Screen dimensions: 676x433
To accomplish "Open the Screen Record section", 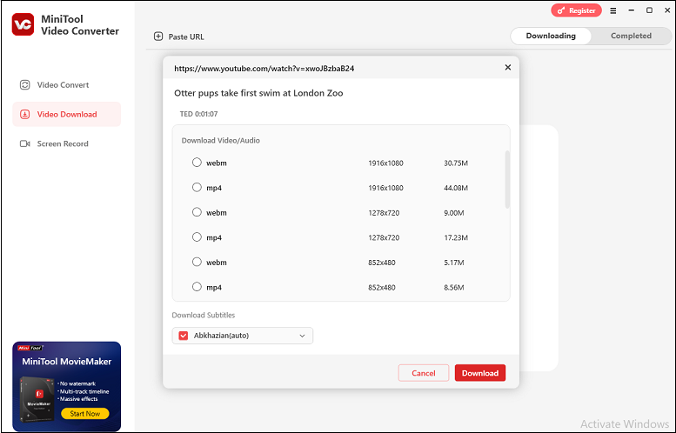I will [66, 143].
